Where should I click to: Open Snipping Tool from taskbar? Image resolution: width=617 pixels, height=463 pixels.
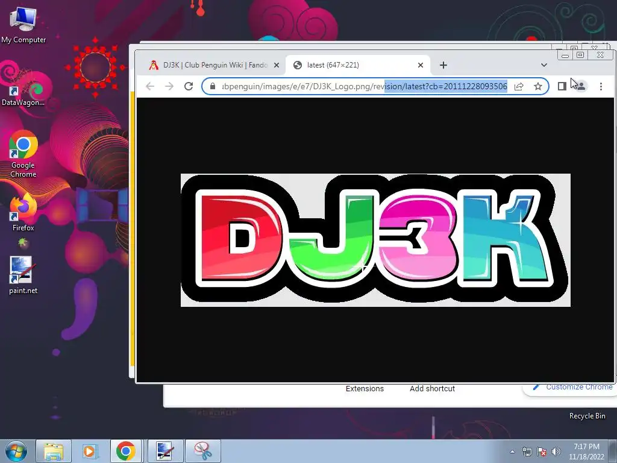[x=202, y=451]
